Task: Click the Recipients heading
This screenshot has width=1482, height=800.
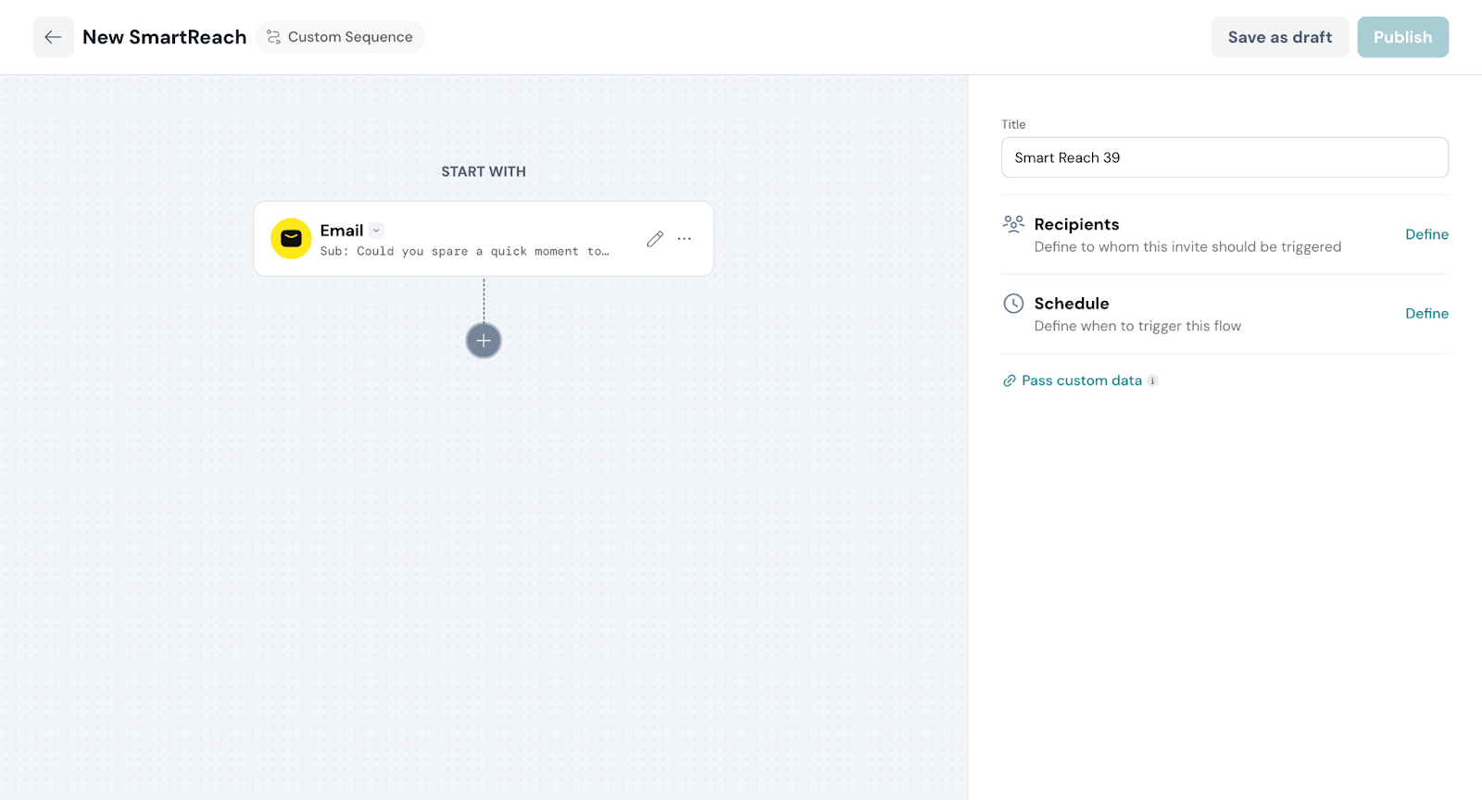Action: pos(1076,224)
